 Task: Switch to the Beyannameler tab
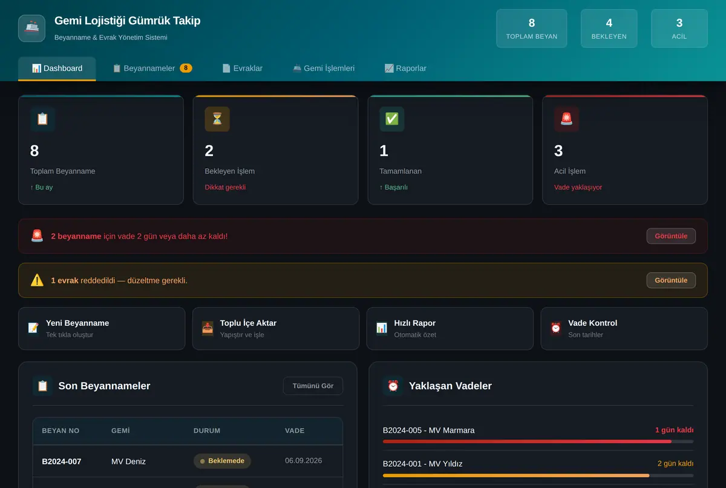(152, 68)
